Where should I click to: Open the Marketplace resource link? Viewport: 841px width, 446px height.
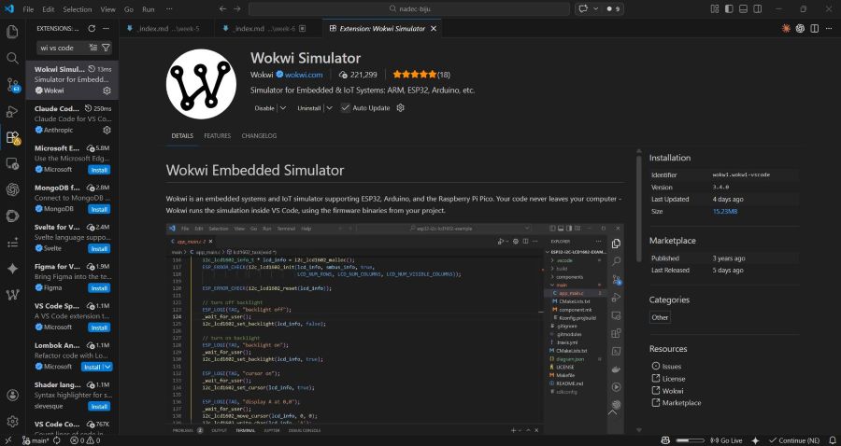point(681,403)
